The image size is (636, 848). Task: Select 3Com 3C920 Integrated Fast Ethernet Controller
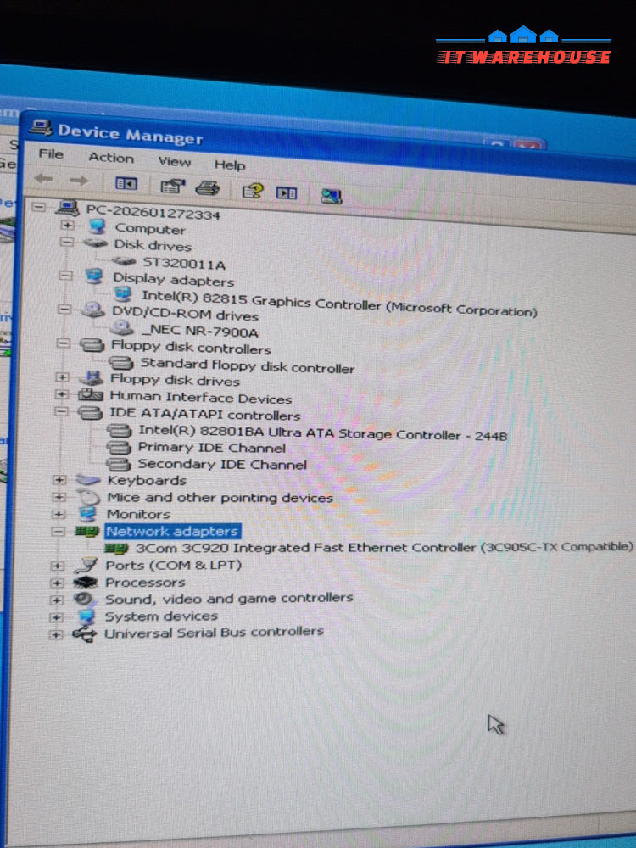[x=384, y=547]
